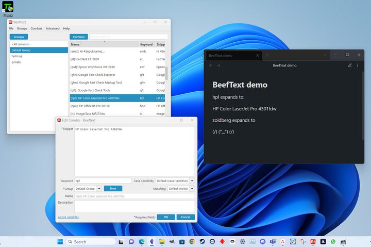Click OK in the Edit Combo dialog
Image resolution: width=371 pixels, height=247 pixels.
coord(166,217)
